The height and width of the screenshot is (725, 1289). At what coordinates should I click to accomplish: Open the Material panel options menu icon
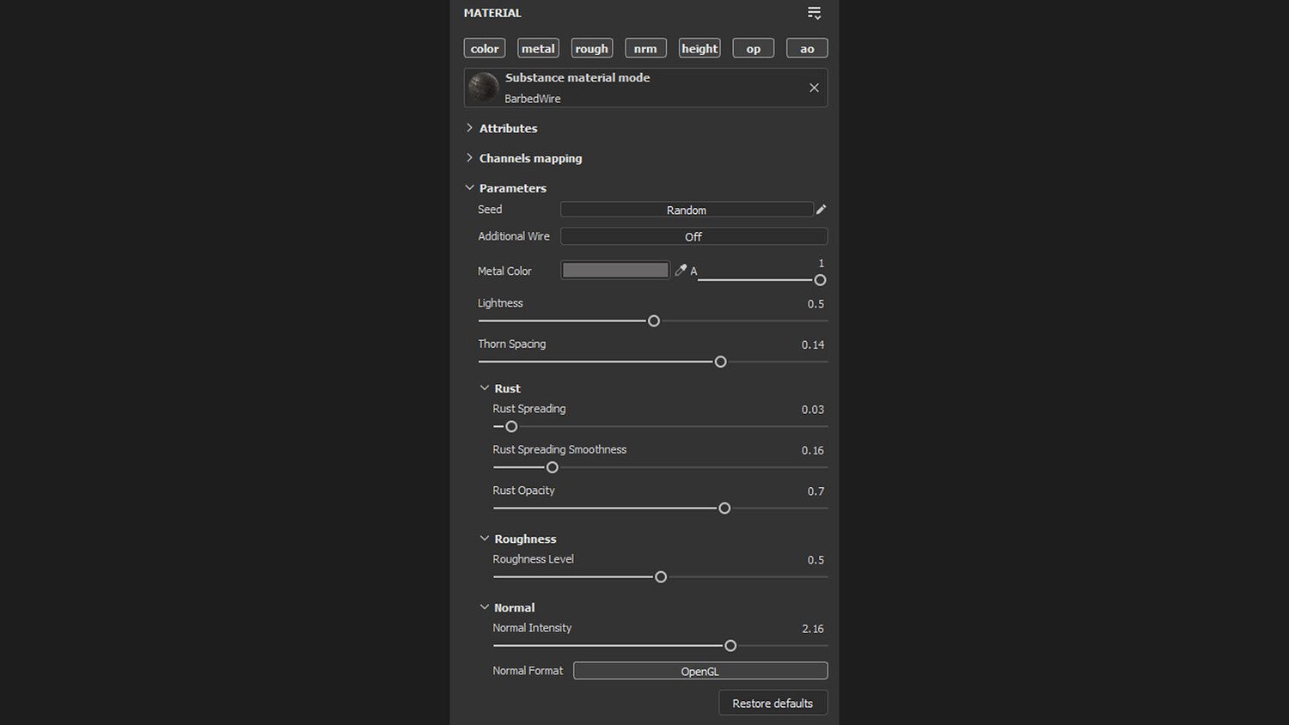pyautogui.click(x=814, y=13)
